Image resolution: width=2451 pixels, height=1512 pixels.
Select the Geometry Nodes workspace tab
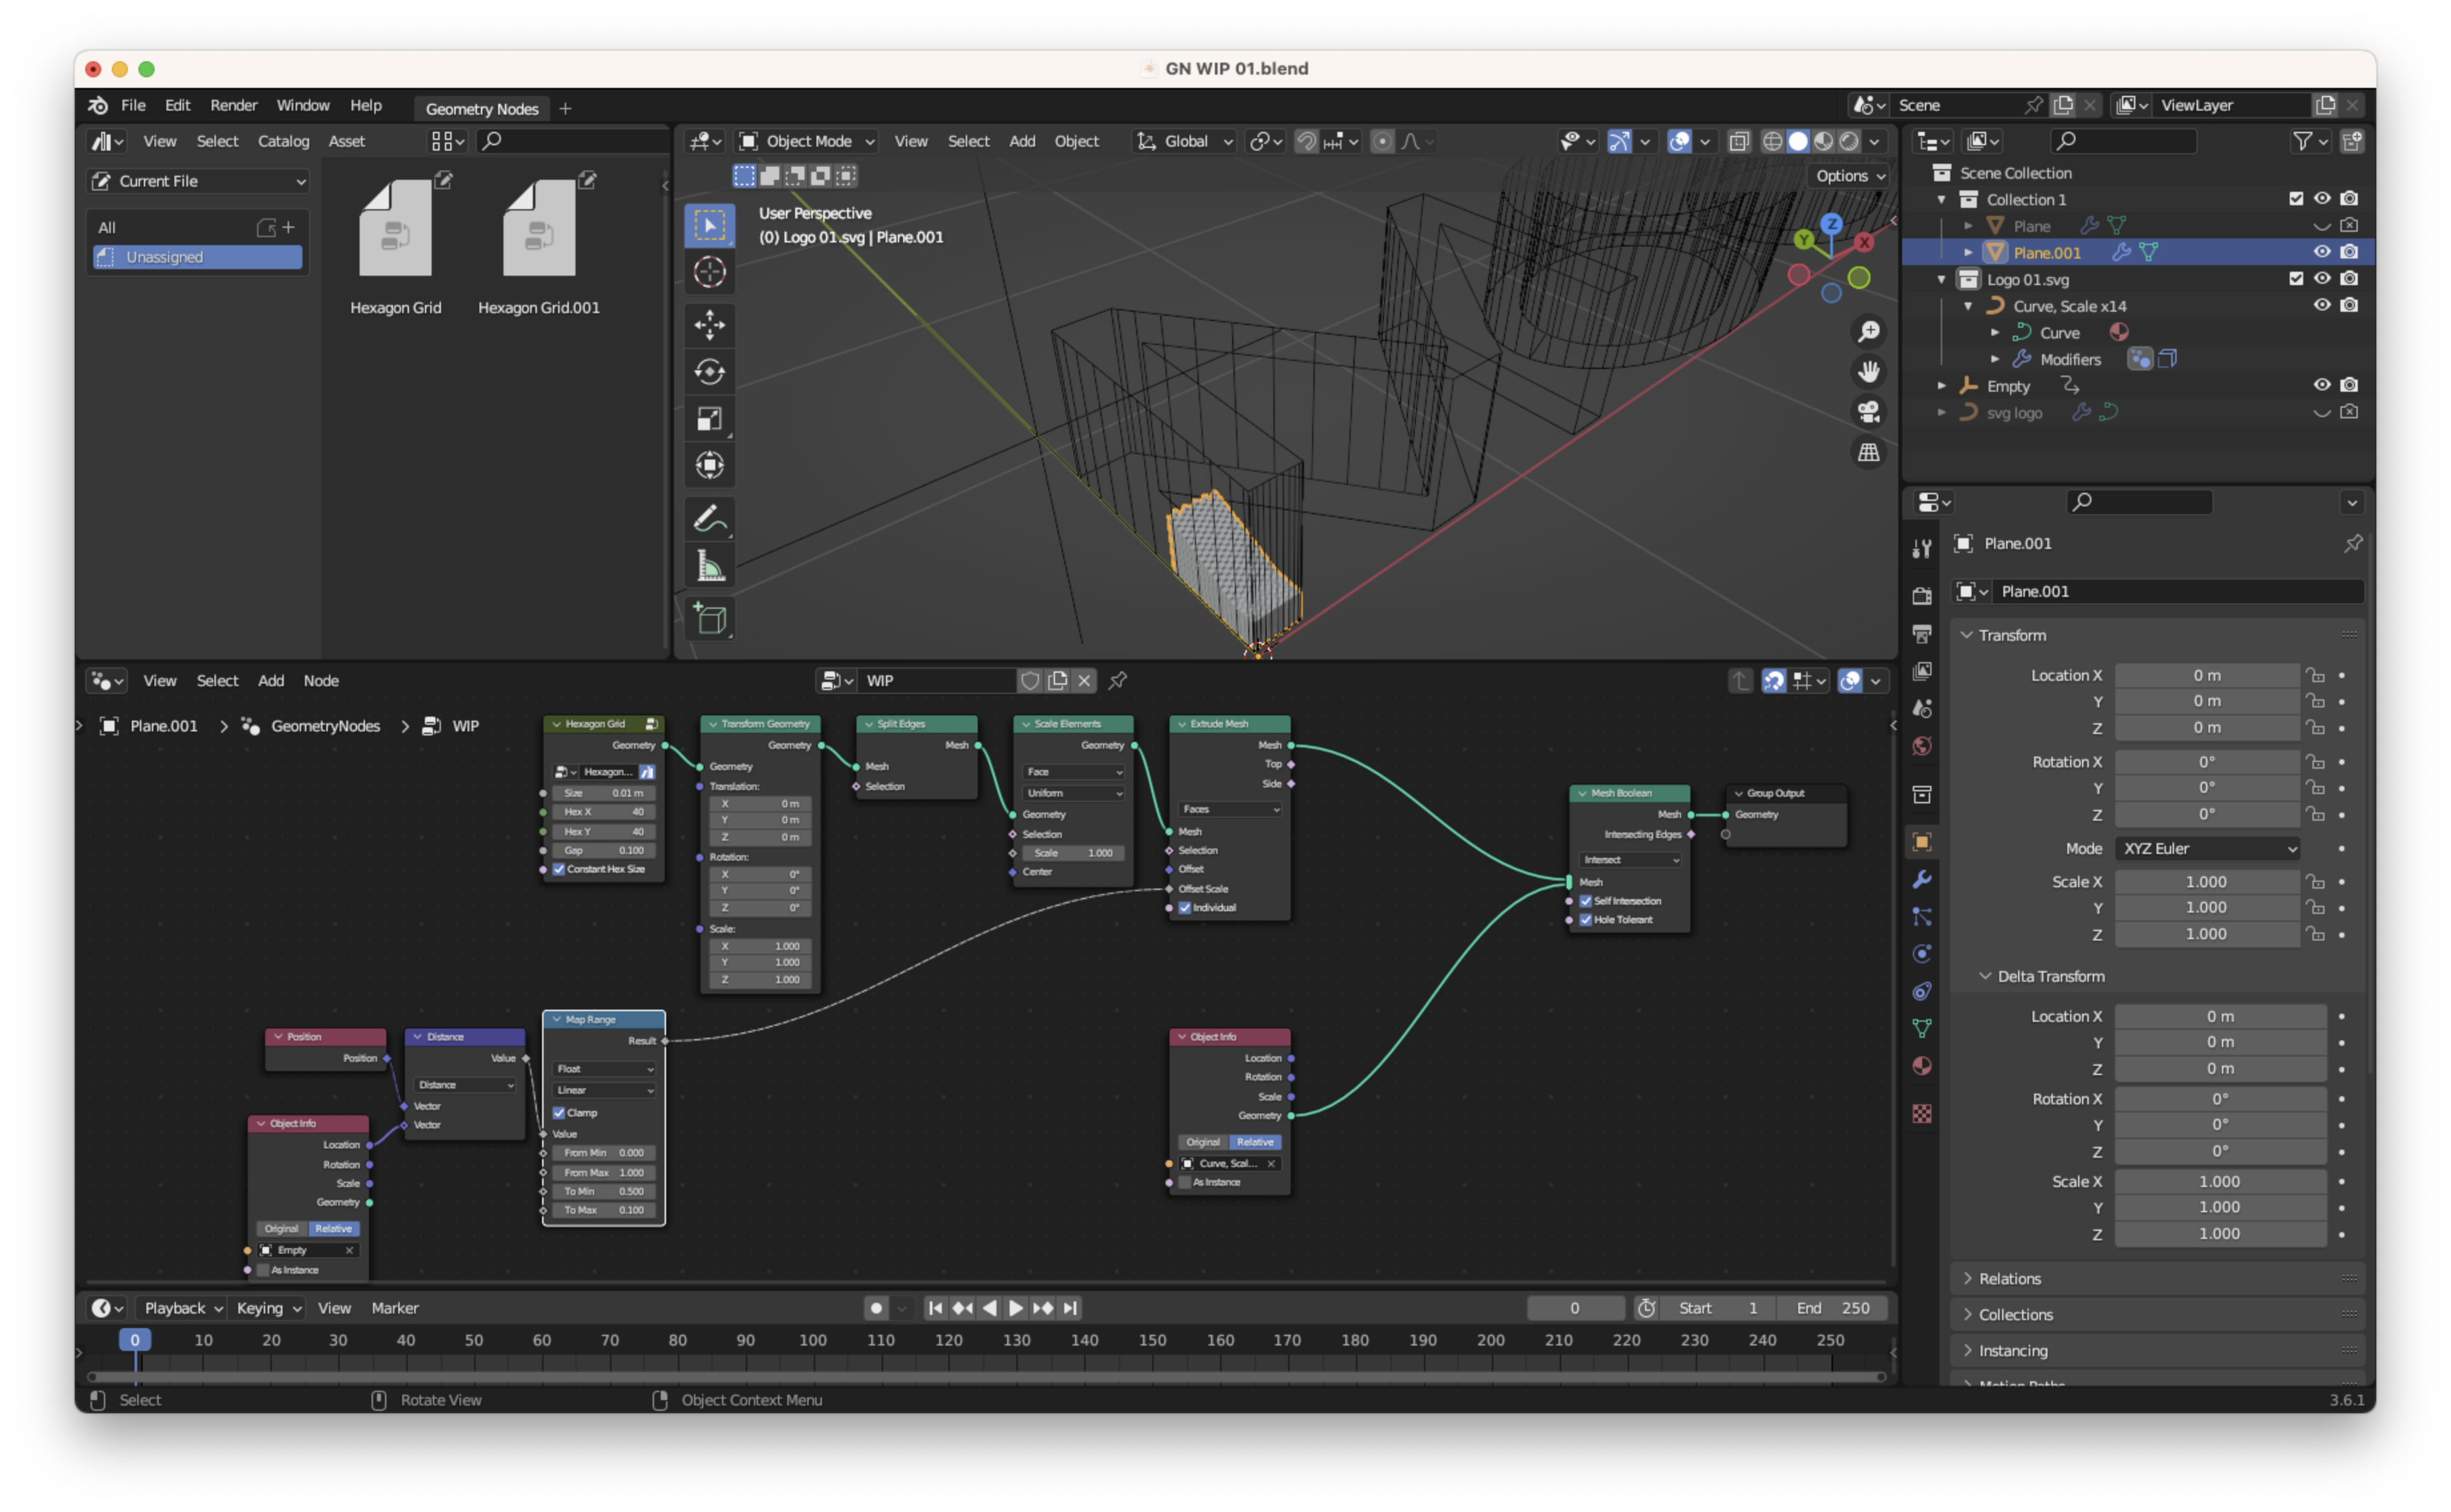click(x=482, y=108)
